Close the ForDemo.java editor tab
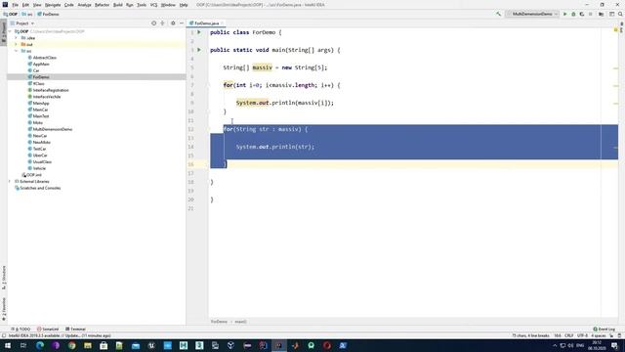 (x=222, y=23)
